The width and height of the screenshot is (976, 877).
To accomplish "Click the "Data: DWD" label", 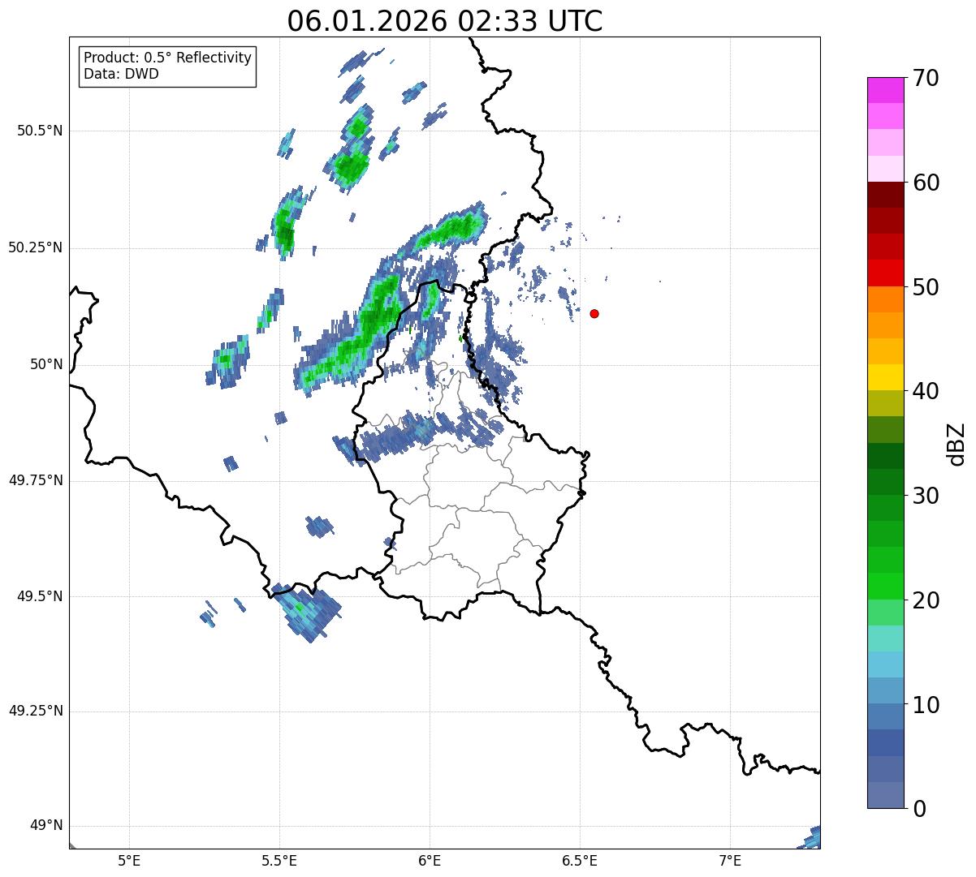I will (121, 74).
